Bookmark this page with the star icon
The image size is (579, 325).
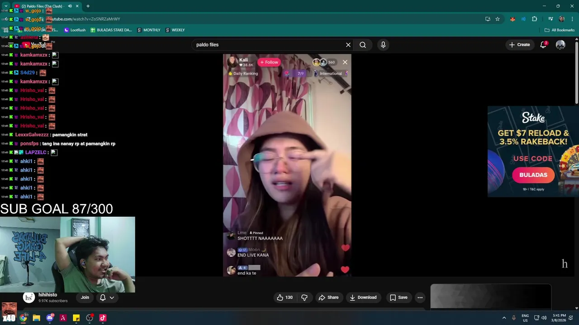(498, 19)
